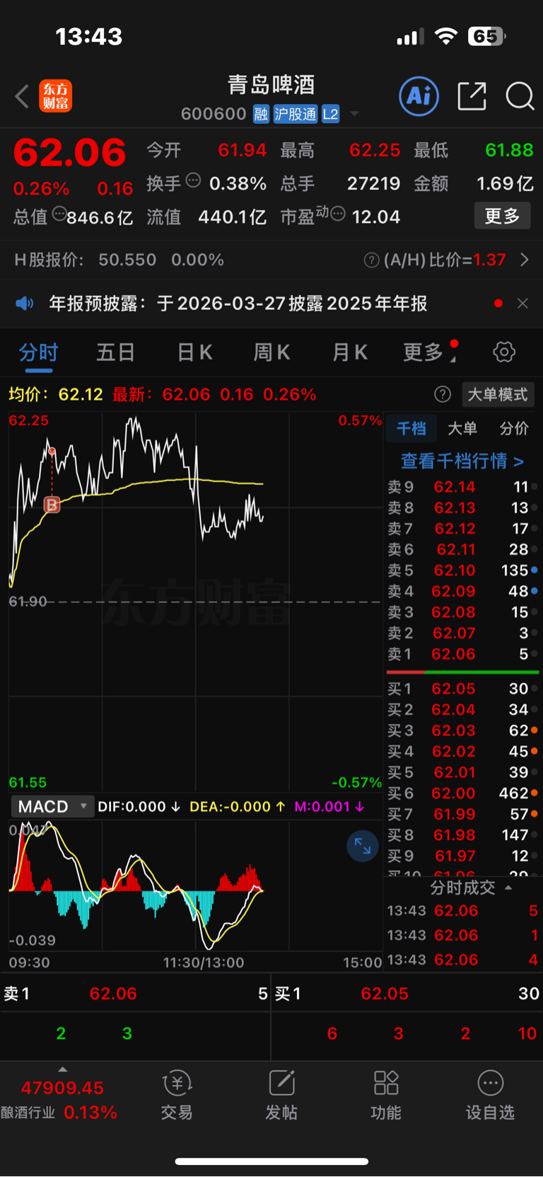Switch to 分时 chart tab
The width and height of the screenshot is (543, 1177).
coord(39,352)
